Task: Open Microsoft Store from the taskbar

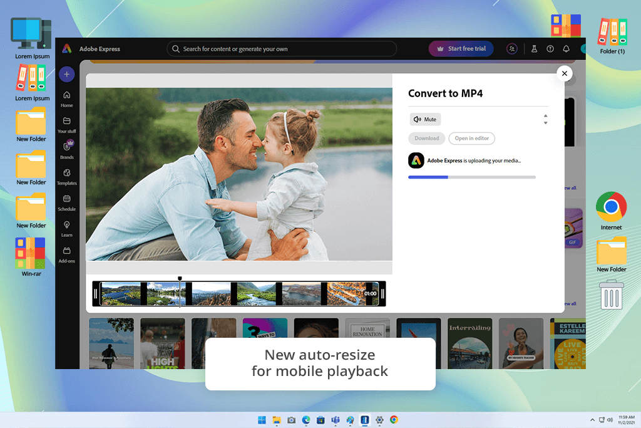Action: pos(321,420)
